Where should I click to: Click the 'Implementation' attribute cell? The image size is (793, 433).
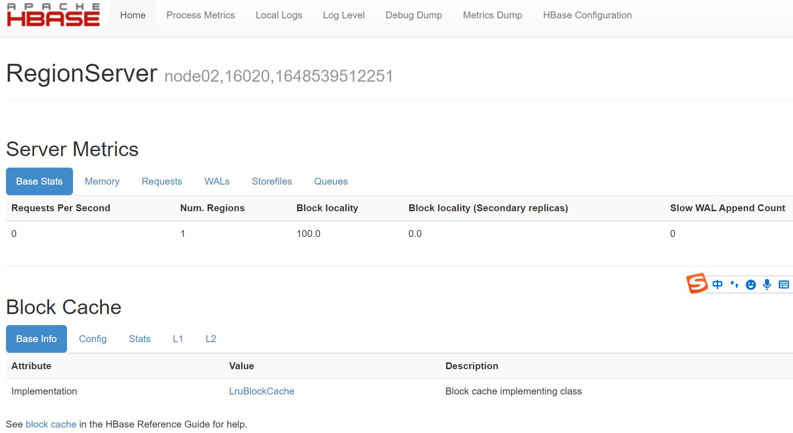(x=44, y=391)
